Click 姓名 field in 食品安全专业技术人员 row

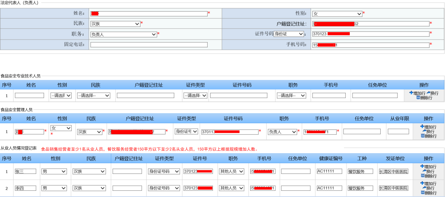pos(29,96)
